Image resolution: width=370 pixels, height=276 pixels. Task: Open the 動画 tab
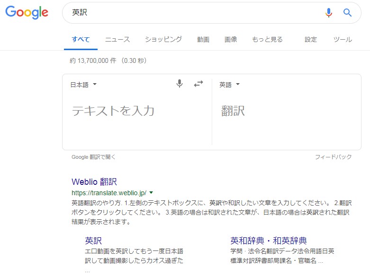pyautogui.click(x=203, y=39)
